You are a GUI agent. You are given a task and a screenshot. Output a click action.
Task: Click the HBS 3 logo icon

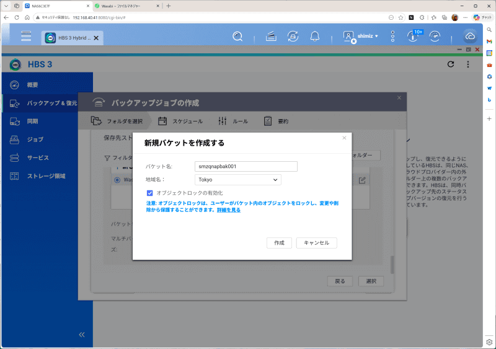[15, 64]
